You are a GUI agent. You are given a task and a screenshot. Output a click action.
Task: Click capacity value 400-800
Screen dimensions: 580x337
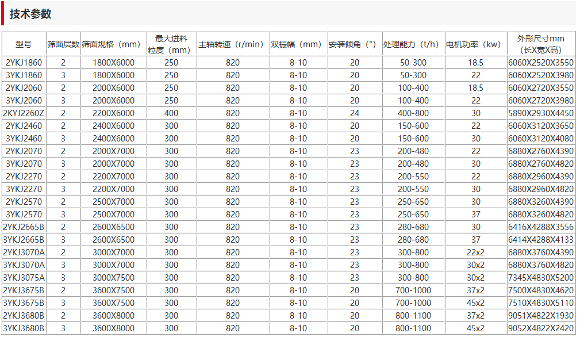pyautogui.click(x=413, y=113)
